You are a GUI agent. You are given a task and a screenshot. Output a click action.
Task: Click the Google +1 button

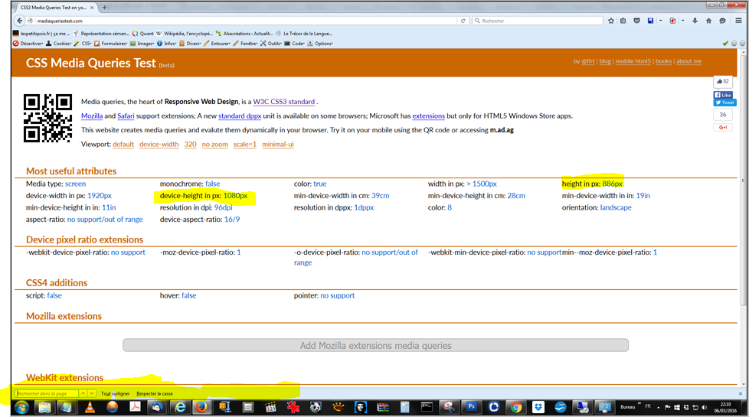coord(723,127)
